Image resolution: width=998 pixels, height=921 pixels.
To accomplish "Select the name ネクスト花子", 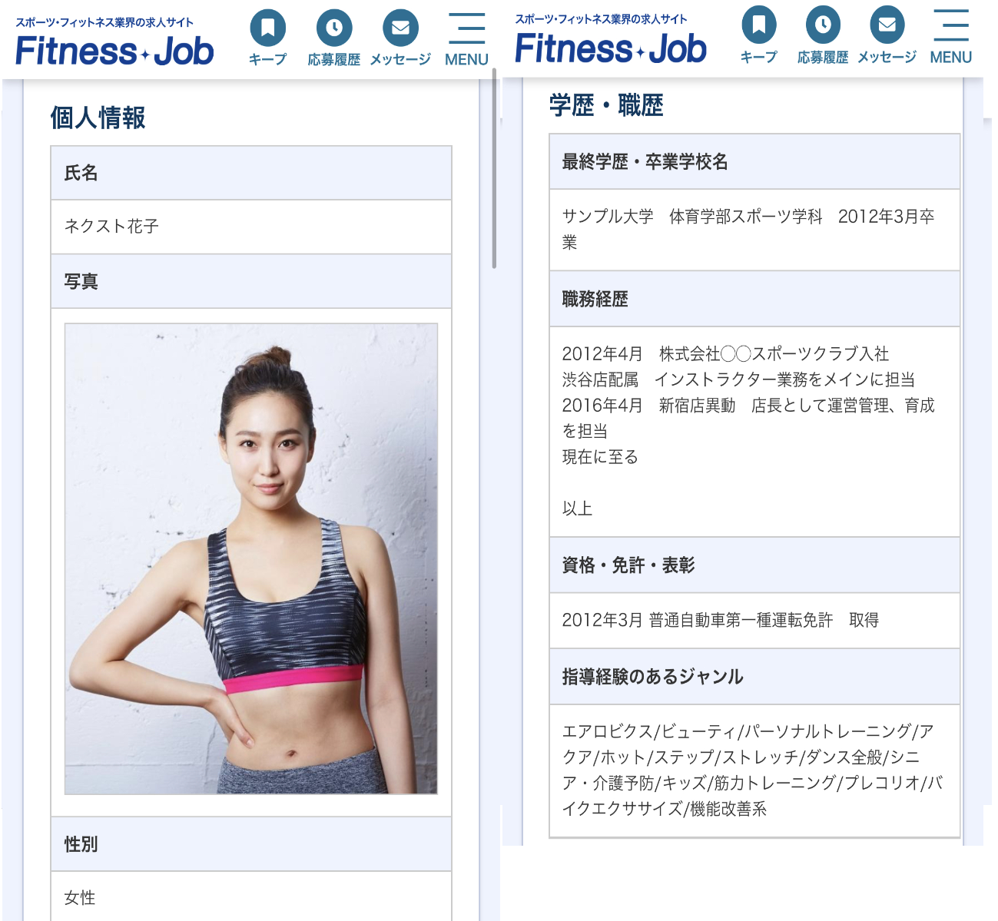I will click(x=111, y=226).
